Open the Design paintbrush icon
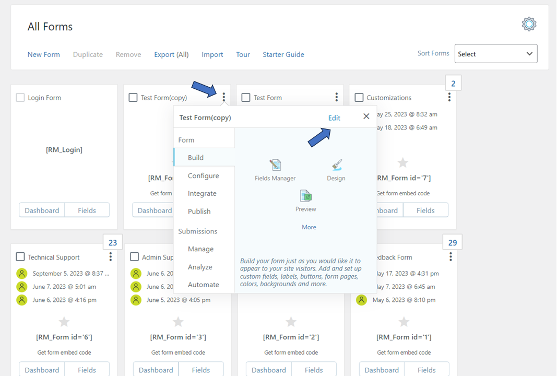The width and height of the screenshot is (557, 376). point(337,166)
